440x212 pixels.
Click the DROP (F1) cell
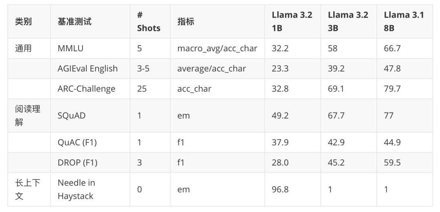pyautogui.click(x=77, y=163)
